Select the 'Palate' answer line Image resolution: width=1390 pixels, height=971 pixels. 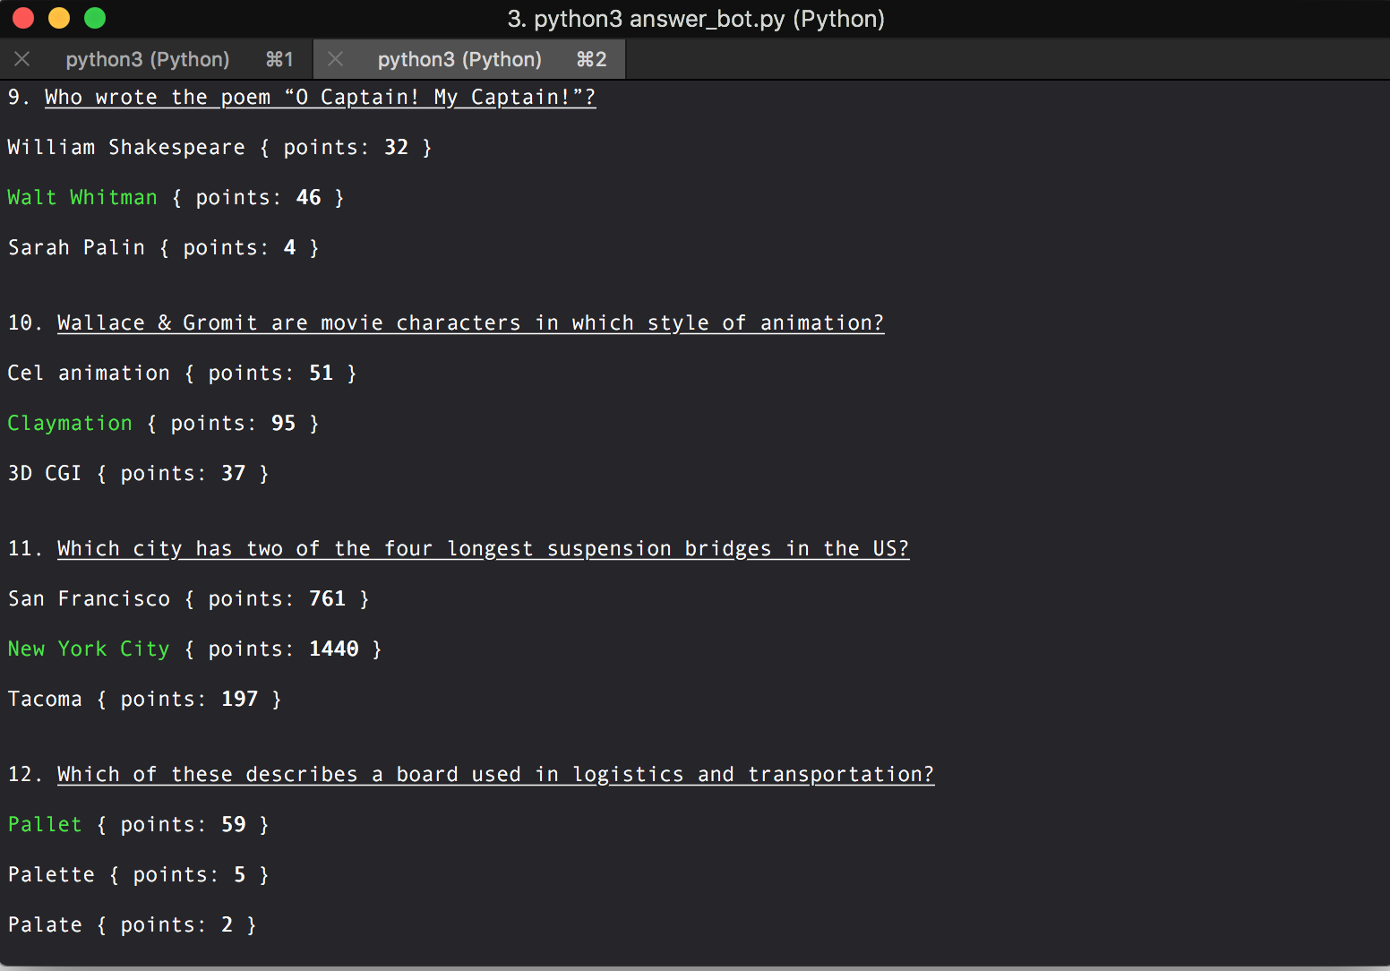[132, 925]
